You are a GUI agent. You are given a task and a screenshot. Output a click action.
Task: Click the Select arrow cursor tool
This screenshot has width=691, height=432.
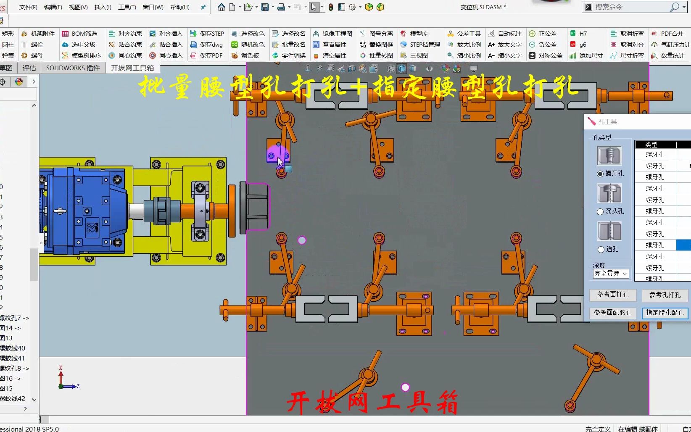tap(314, 7)
